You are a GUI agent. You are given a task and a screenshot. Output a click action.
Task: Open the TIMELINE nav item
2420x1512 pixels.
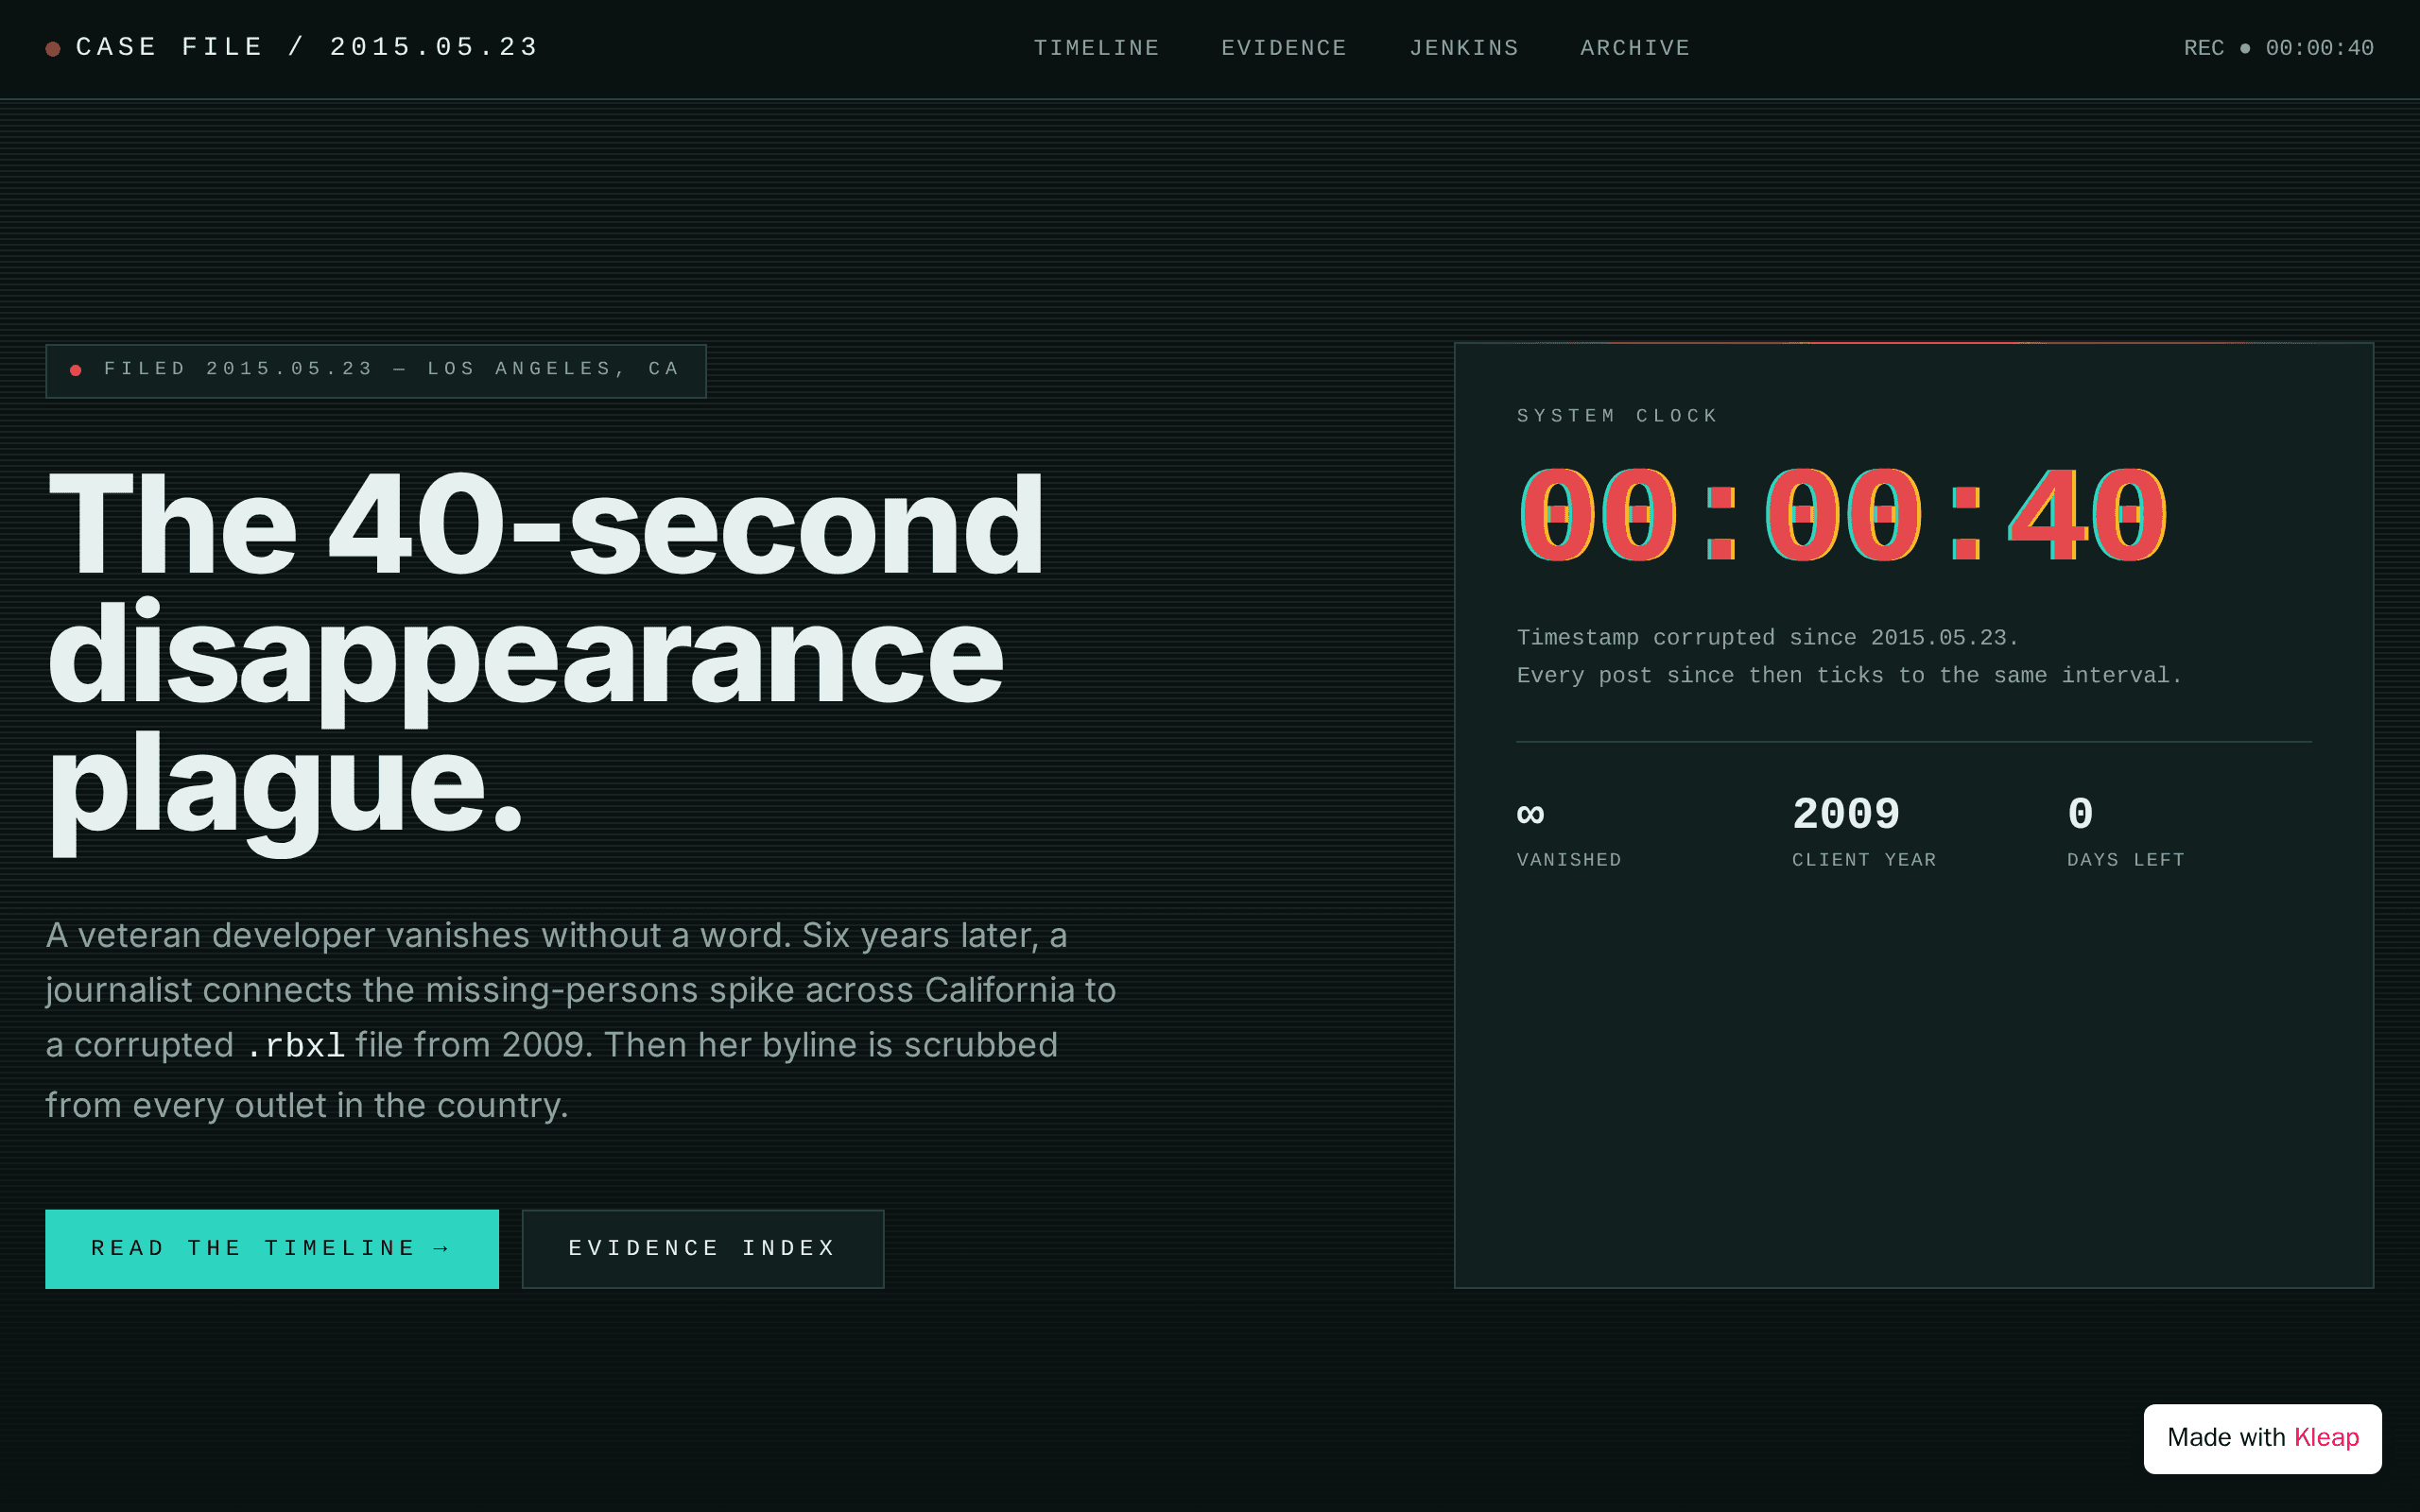tap(1096, 48)
